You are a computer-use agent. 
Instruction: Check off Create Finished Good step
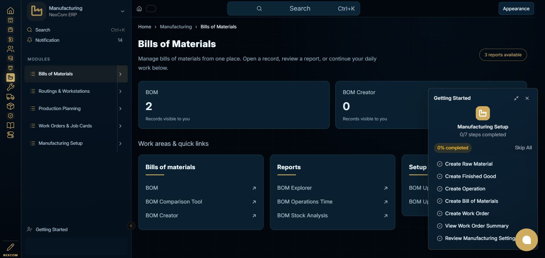pos(440,176)
